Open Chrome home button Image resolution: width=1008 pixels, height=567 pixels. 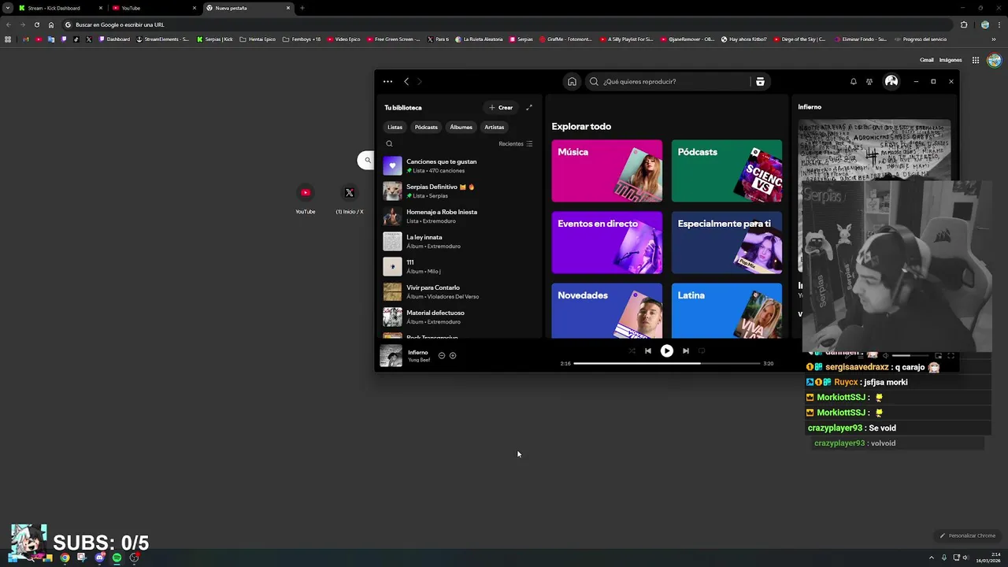click(x=51, y=24)
